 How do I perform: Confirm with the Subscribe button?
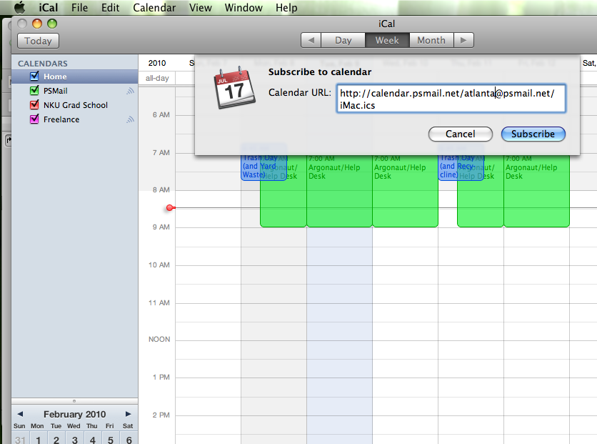tap(533, 134)
